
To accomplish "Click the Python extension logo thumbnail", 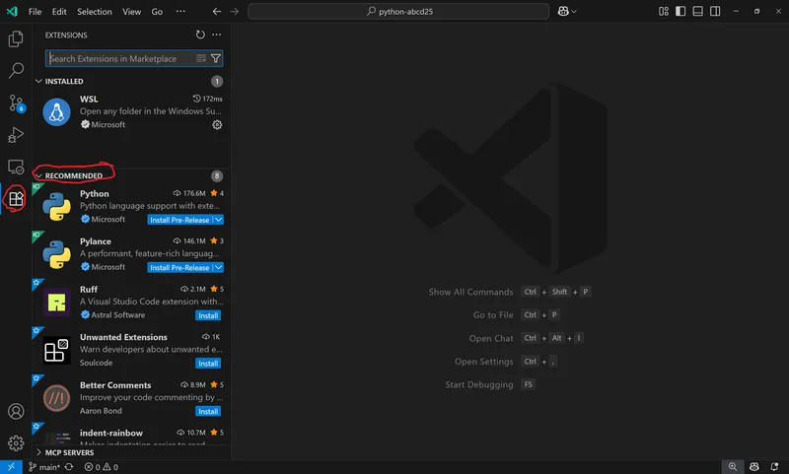I will (x=56, y=207).
